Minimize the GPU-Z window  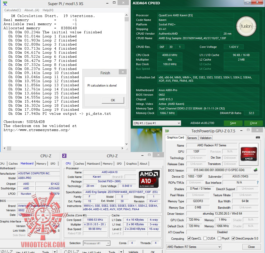[241, 130]
